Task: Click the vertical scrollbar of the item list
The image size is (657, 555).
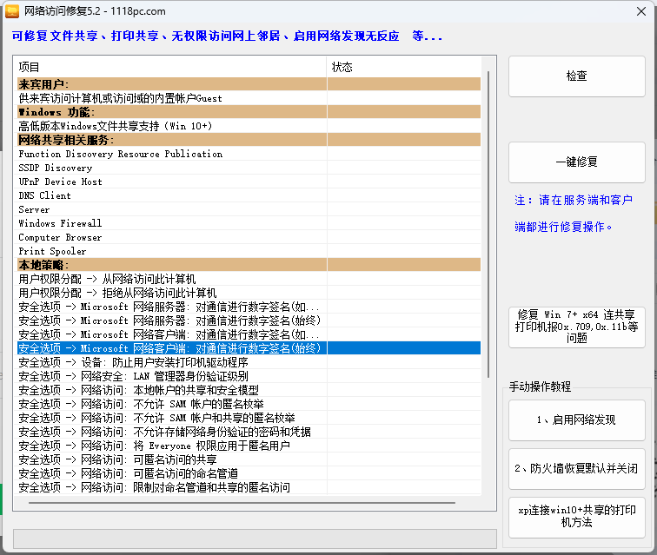Action: tap(488, 224)
